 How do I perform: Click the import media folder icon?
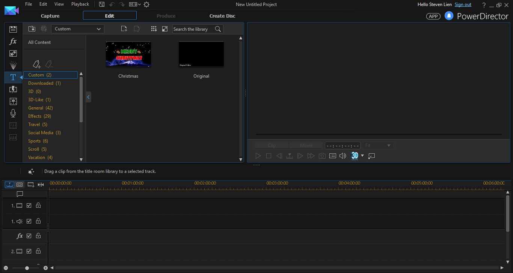click(32, 29)
